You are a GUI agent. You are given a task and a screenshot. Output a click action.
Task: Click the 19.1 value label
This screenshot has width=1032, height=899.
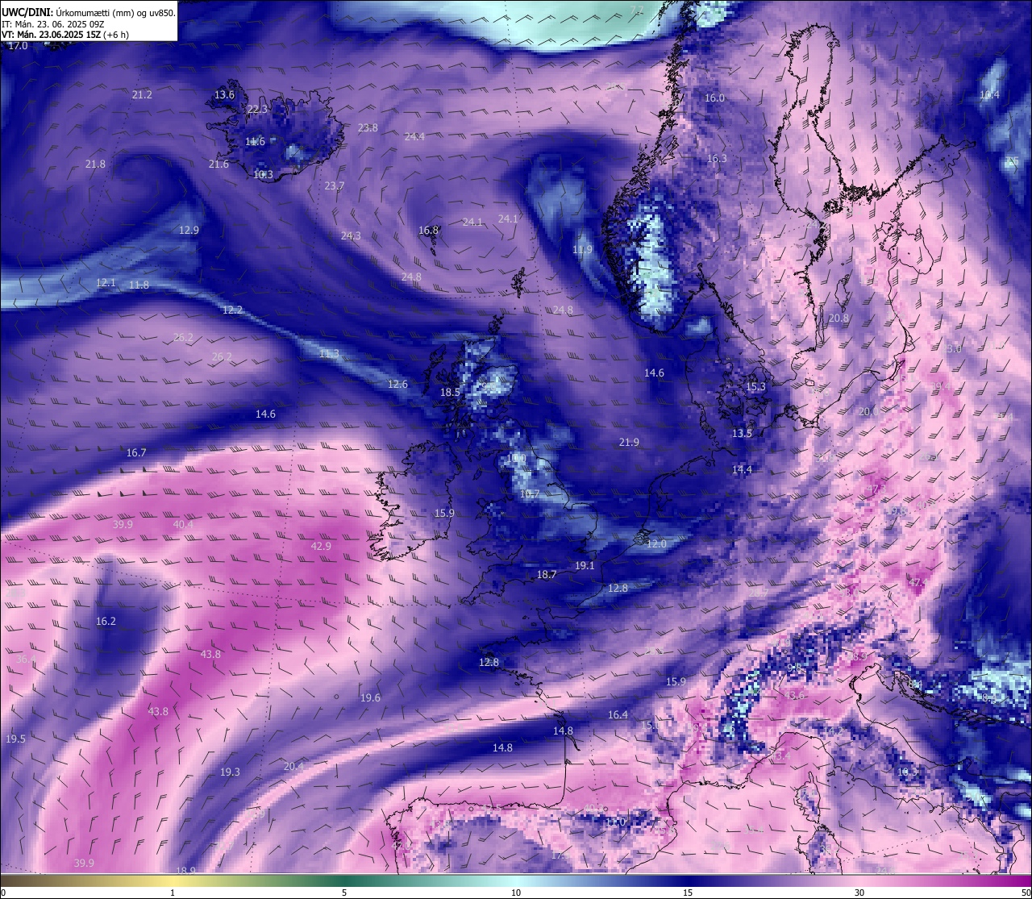tap(585, 565)
